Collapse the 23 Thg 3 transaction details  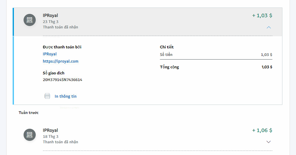pos(268,27)
